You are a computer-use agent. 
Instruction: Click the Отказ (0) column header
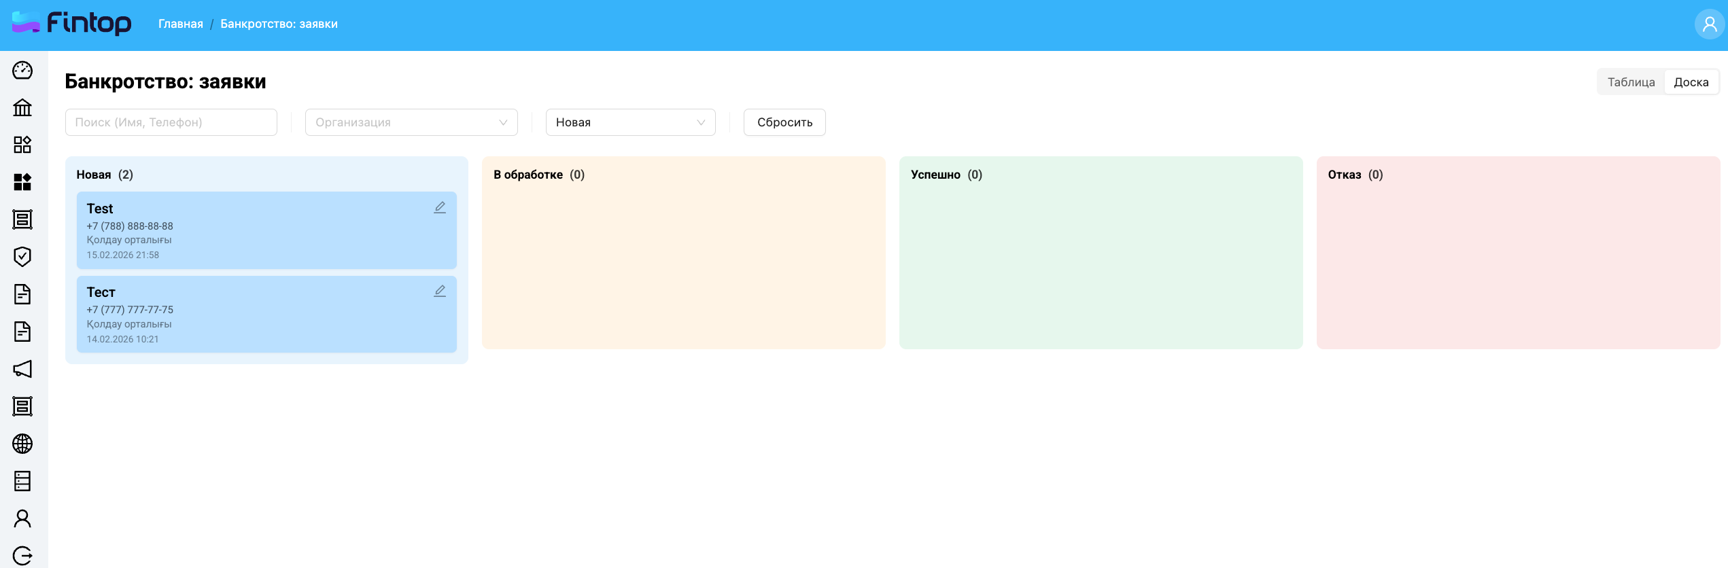[x=1355, y=175]
